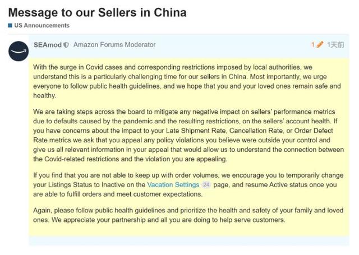Click the paragraph starting "If you find"

pyautogui.click(x=186, y=184)
